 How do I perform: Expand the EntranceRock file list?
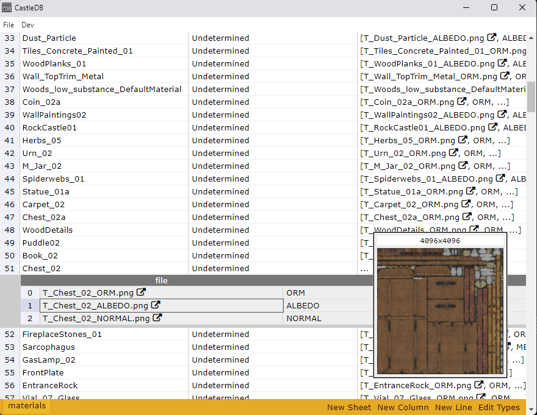441,386
